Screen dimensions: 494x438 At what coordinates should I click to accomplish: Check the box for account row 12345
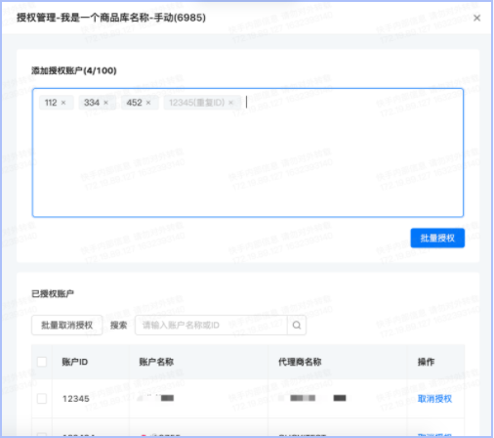tap(42, 398)
